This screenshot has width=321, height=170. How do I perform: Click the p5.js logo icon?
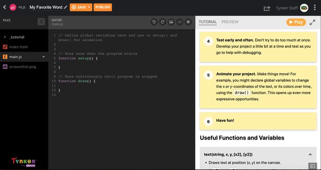coord(13,7)
